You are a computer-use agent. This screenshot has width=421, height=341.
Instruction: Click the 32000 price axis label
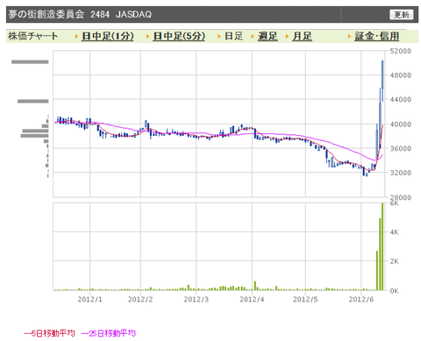(401, 173)
